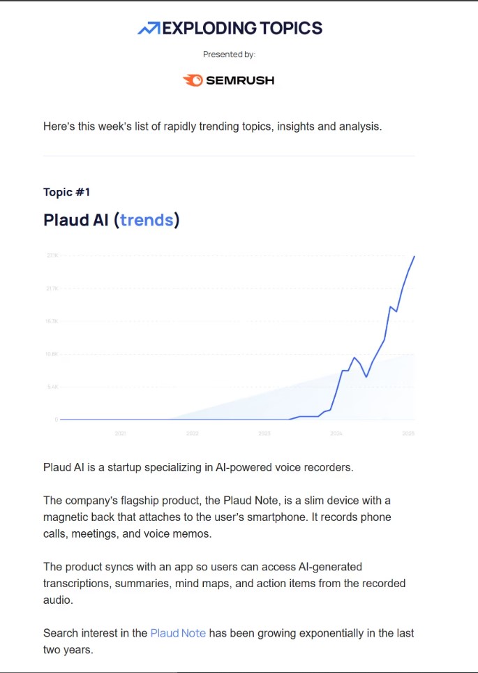Click the SEMRUSH sponsor wordmark
Screen dimensions: 478x673
[x=240, y=80]
